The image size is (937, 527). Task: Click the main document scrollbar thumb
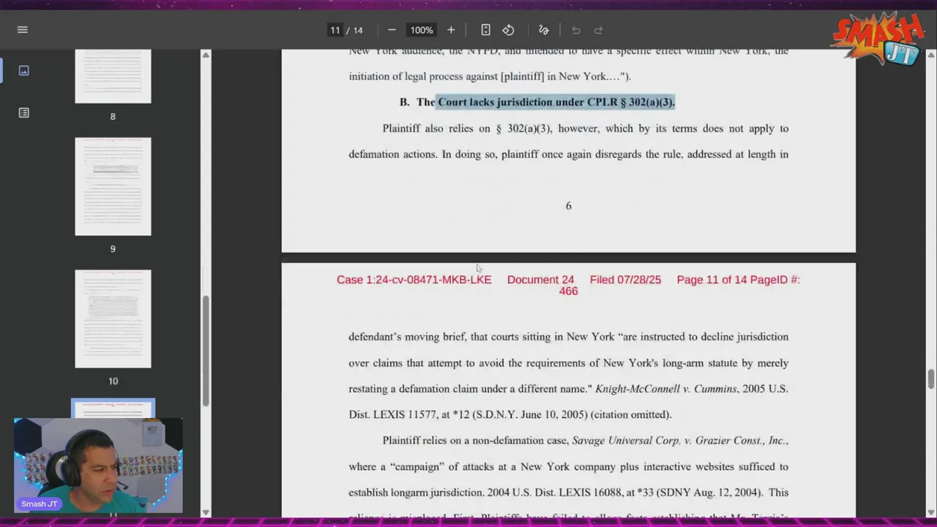(x=931, y=380)
